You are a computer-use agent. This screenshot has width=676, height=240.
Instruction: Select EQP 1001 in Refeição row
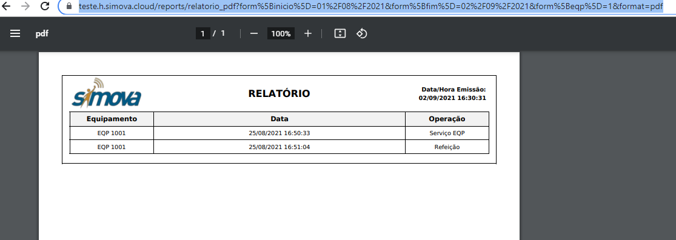pyautogui.click(x=112, y=147)
